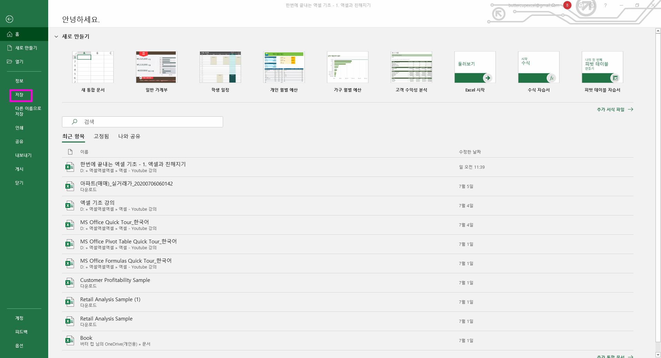Click 게시 publish option
661x358 pixels.
[x=24, y=169]
